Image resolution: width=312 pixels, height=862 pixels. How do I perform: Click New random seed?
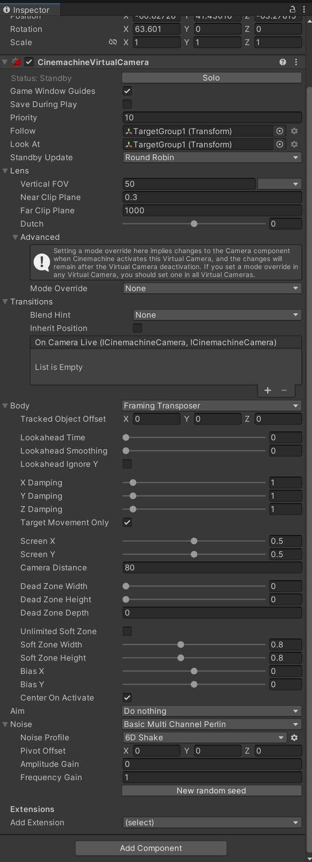pos(211,790)
